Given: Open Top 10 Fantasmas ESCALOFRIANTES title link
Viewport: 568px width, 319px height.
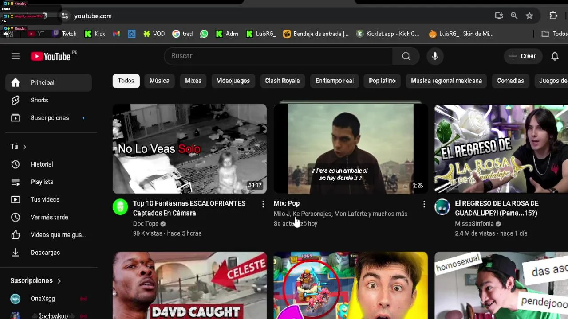Looking at the screenshot, I should point(189,208).
